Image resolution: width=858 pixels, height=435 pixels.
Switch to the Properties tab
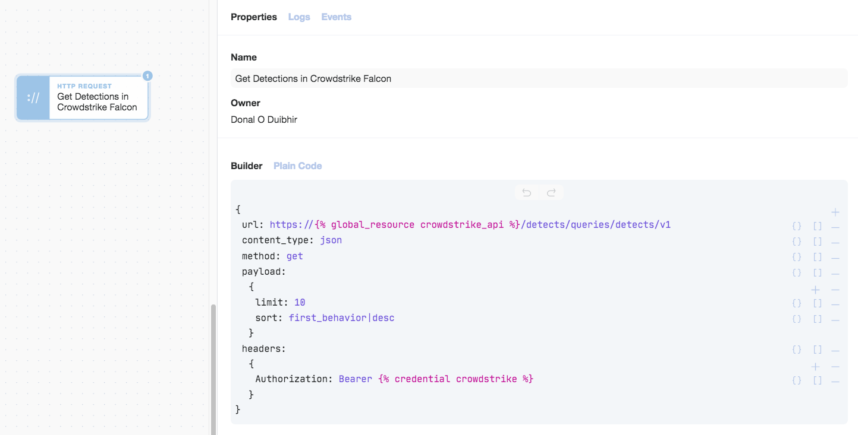click(254, 17)
